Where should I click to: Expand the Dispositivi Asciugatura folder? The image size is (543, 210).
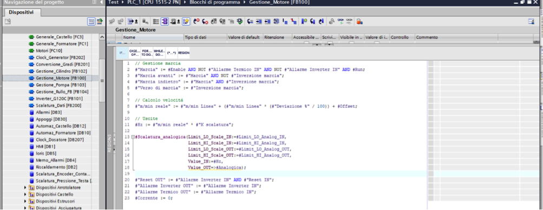point(25,208)
